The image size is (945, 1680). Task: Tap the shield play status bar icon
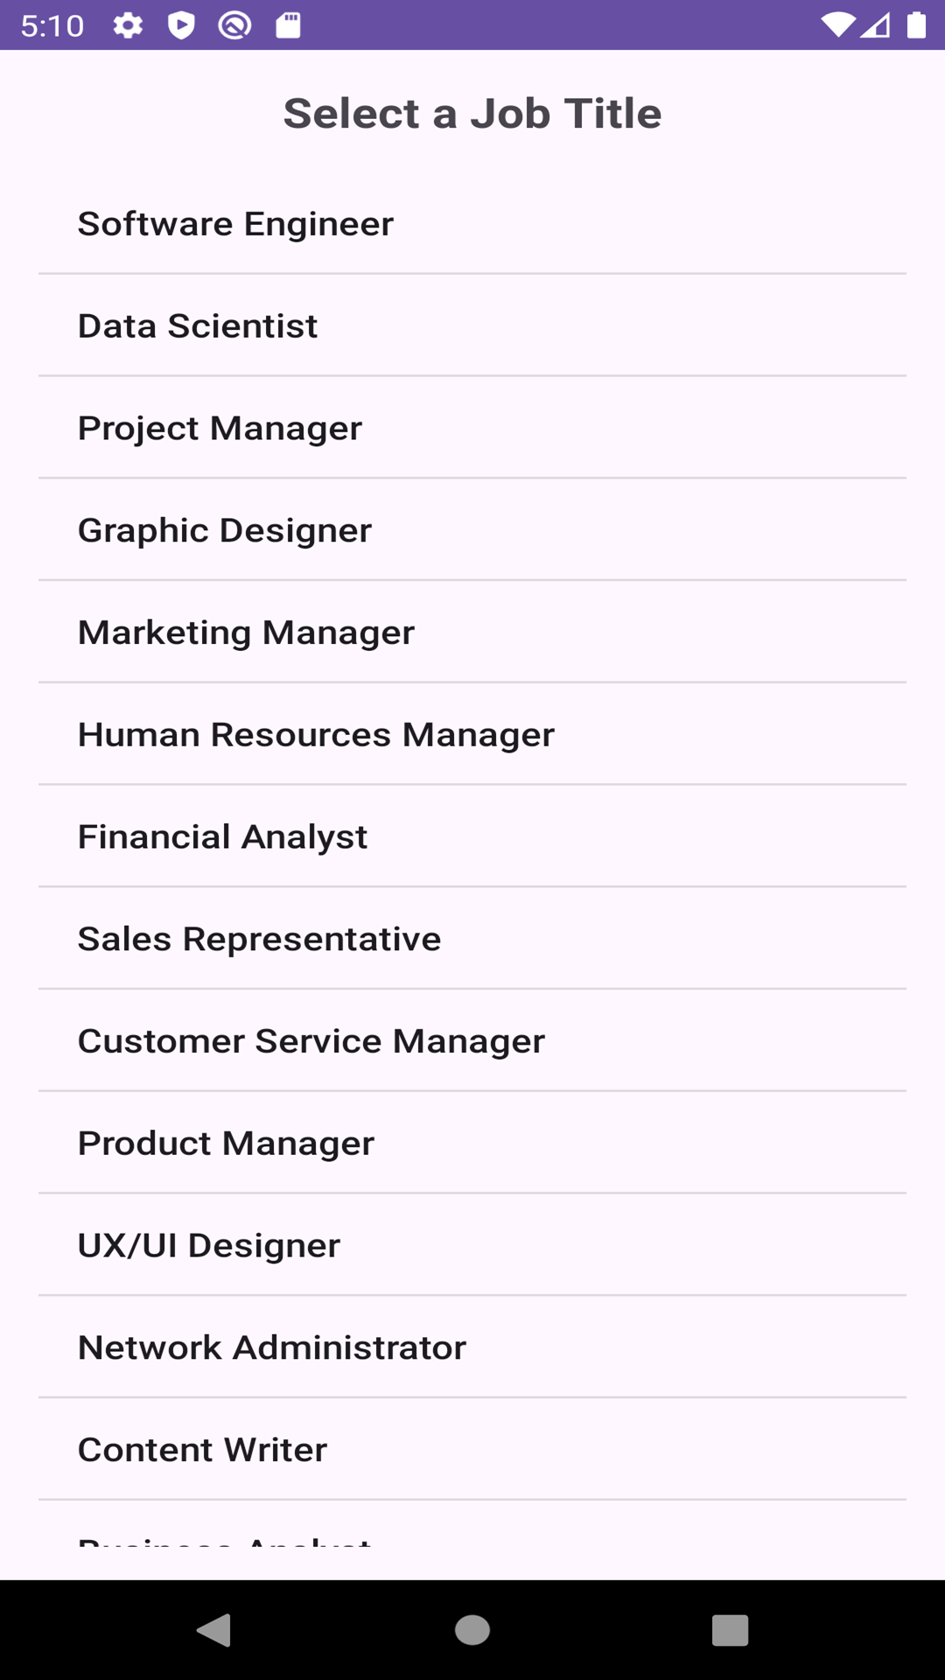pos(181,25)
